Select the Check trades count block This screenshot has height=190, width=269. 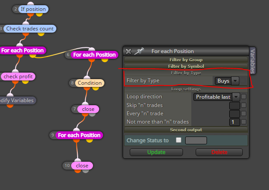pos(30,29)
